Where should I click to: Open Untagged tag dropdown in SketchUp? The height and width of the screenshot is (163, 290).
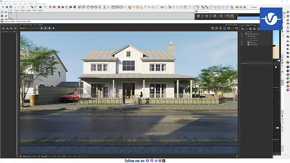[x=255, y=7]
